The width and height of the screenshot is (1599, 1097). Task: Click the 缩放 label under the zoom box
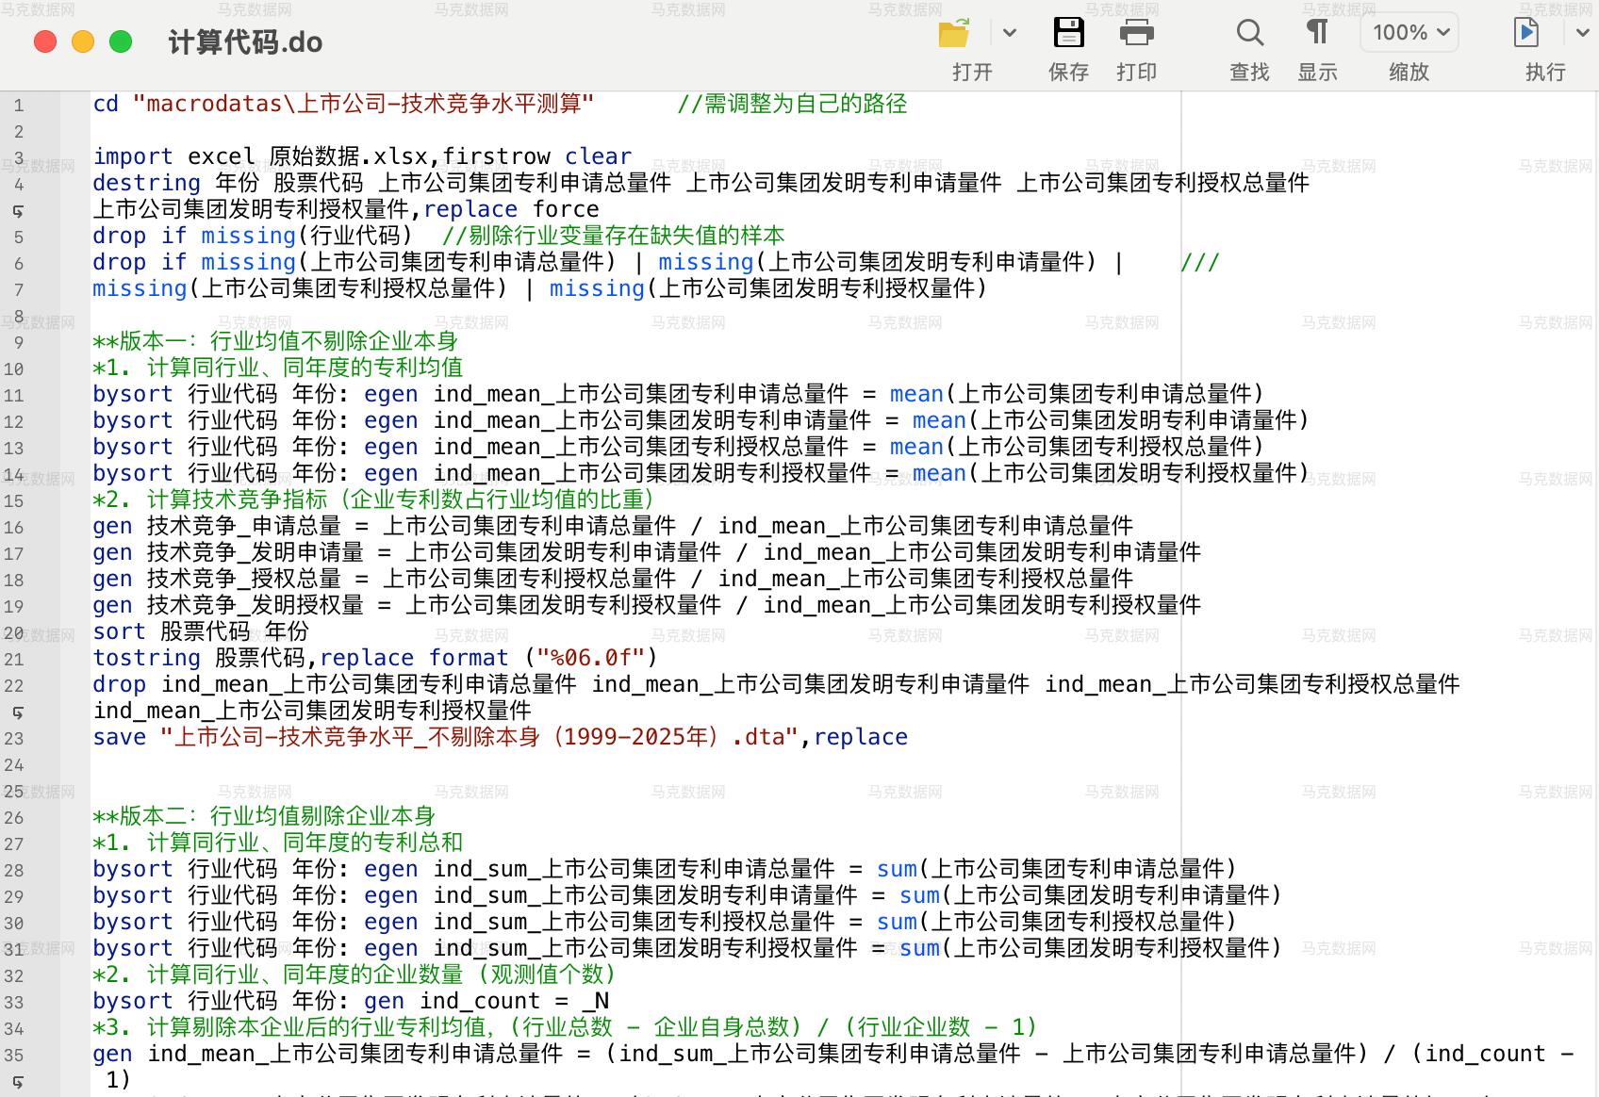click(x=1409, y=73)
